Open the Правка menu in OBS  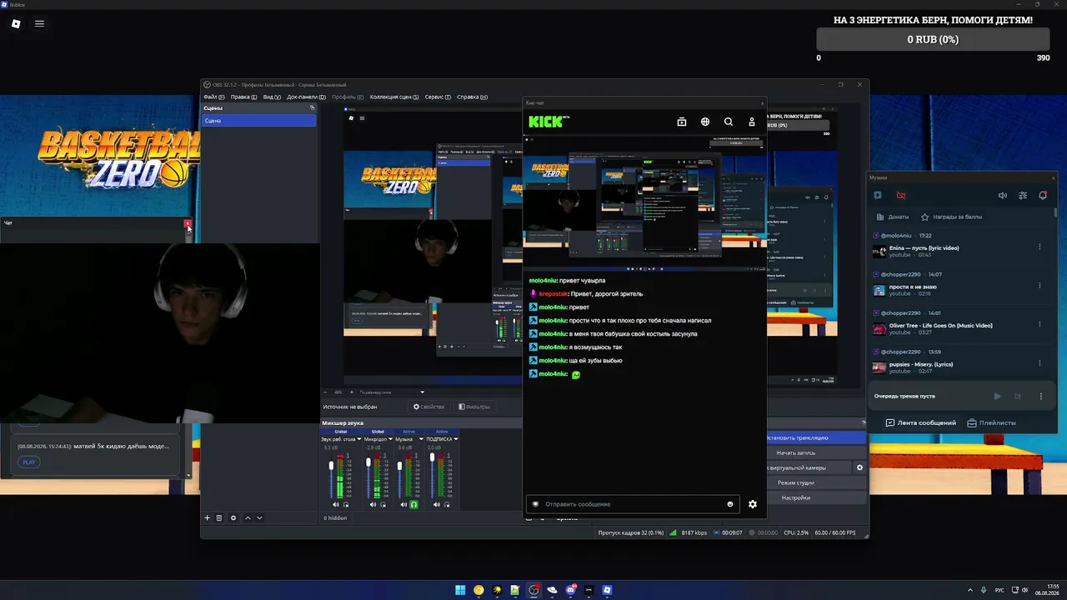(x=243, y=97)
